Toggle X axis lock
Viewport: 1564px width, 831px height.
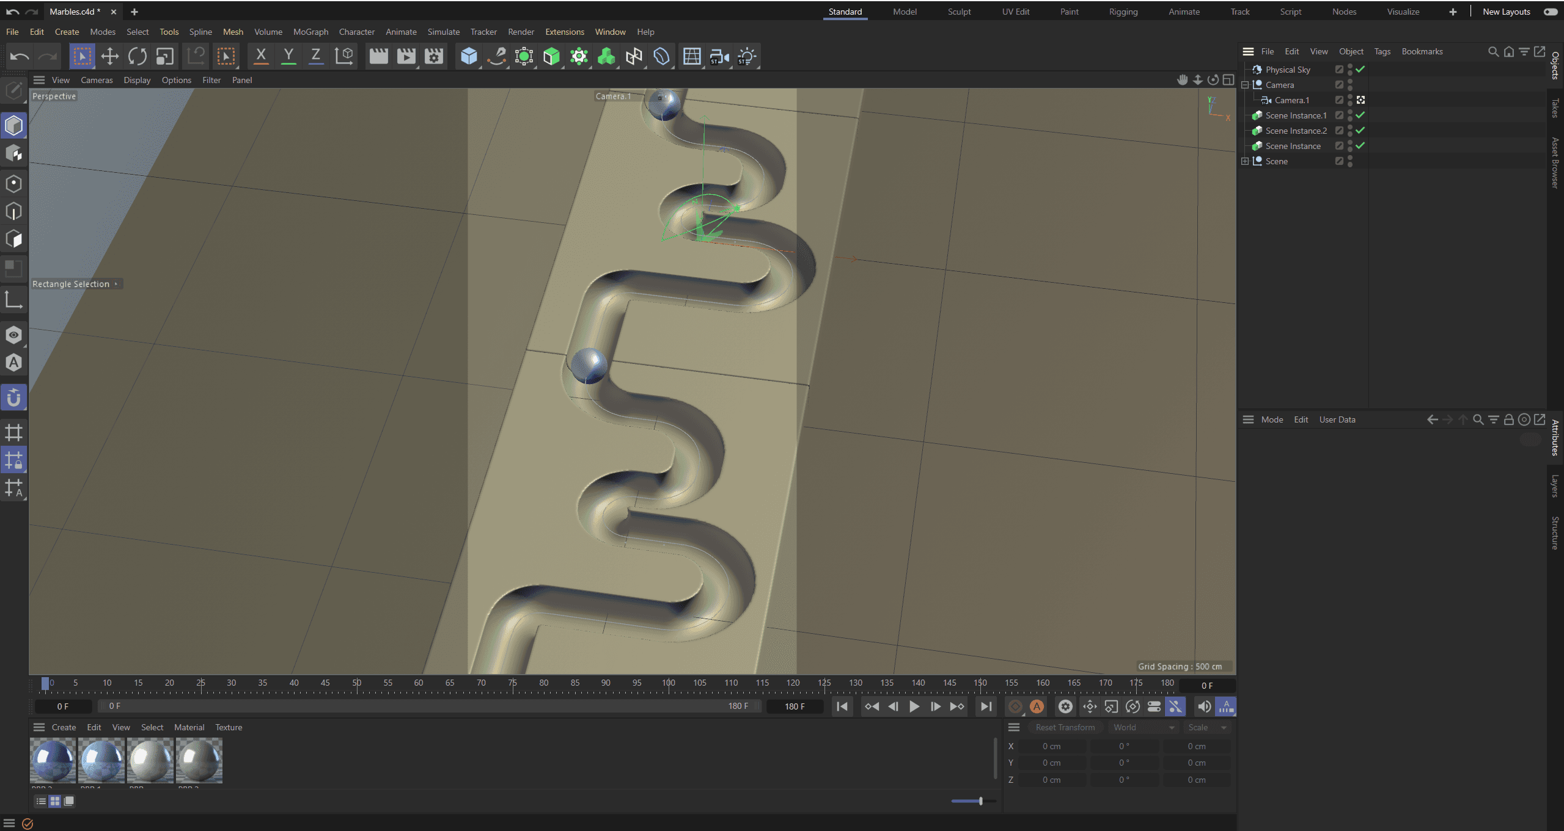[x=260, y=57]
